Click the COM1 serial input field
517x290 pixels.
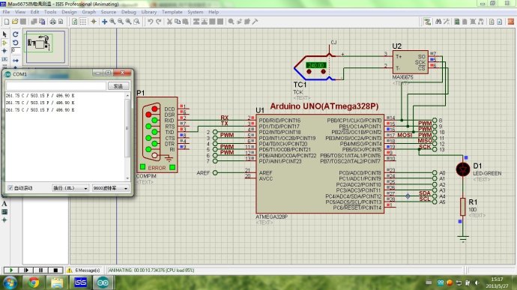(x=56, y=86)
